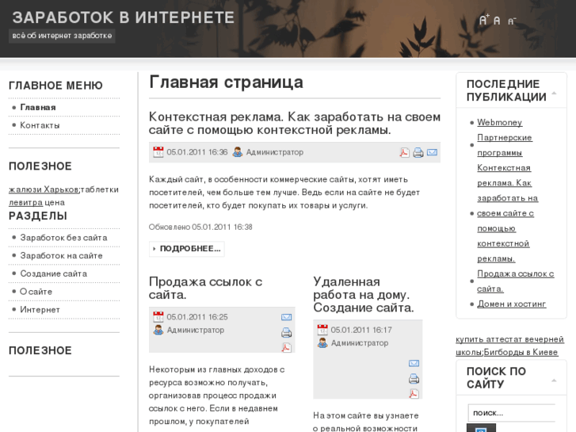Open the PDF icon of Удаленная работа article
This screenshot has width=576, height=432.
414,393
